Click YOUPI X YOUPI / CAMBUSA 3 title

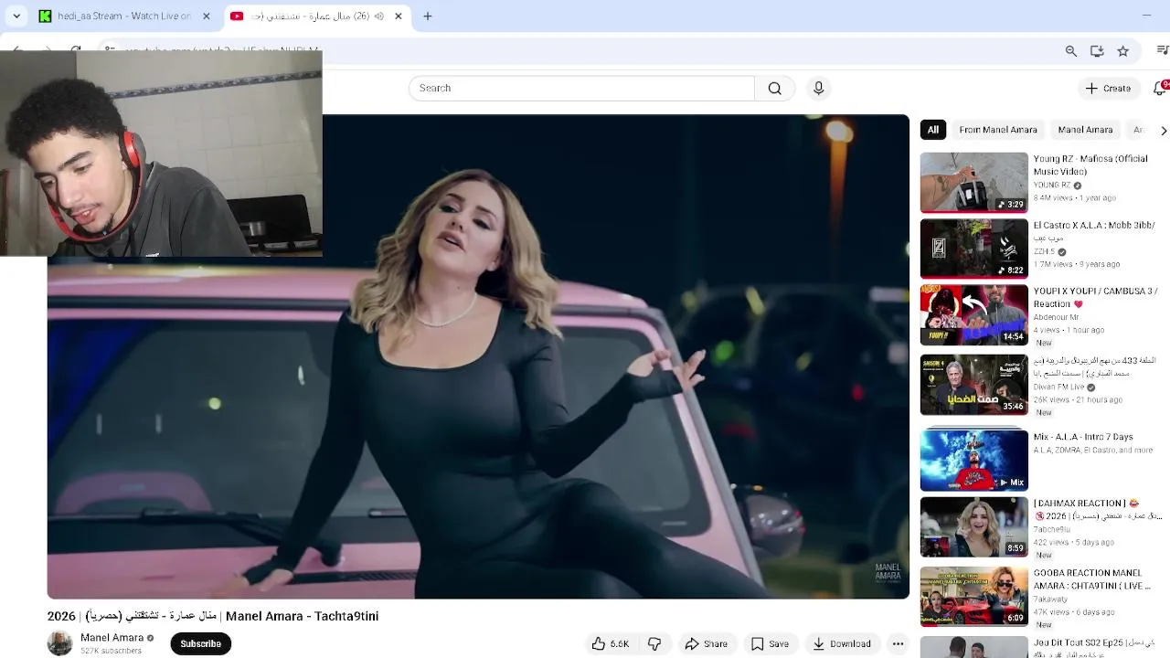pyautogui.click(x=1095, y=297)
